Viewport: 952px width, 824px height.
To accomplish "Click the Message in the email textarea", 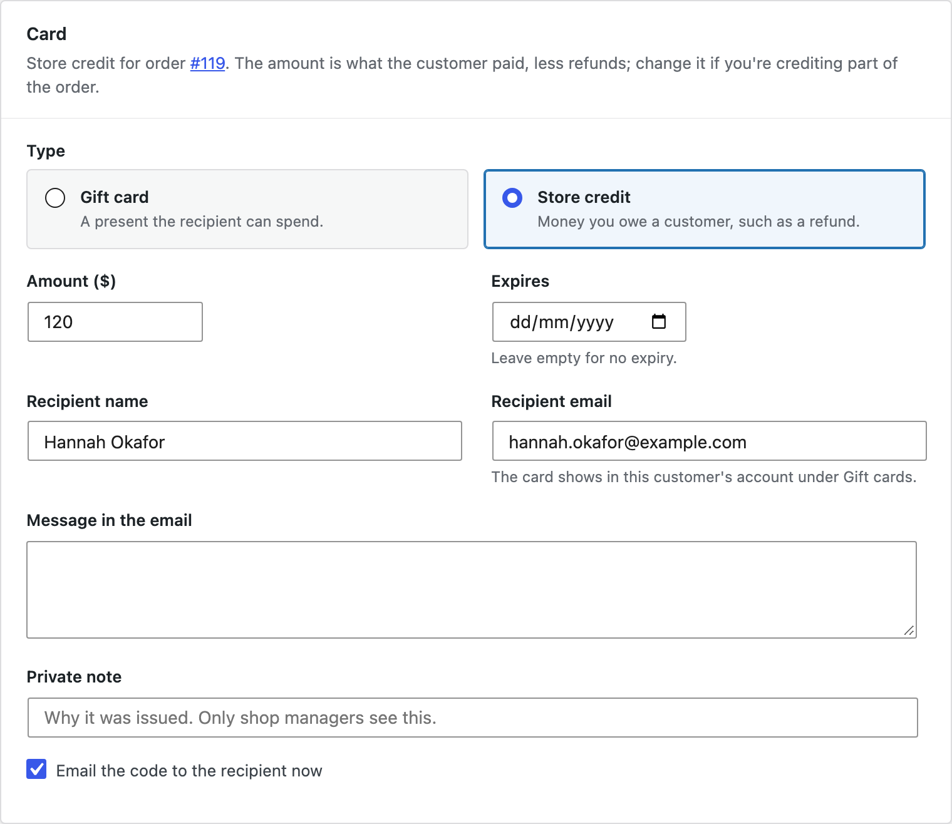I will 472,590.
